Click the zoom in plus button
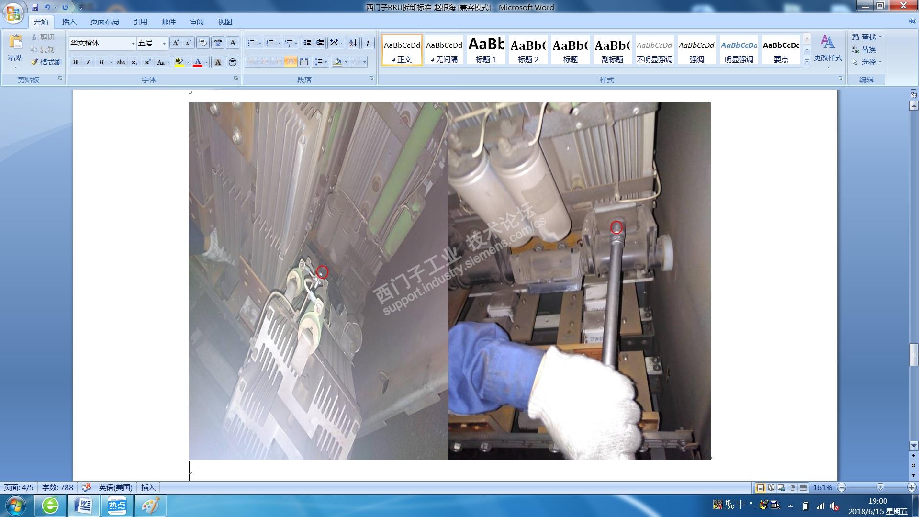 tap(911, 487)
